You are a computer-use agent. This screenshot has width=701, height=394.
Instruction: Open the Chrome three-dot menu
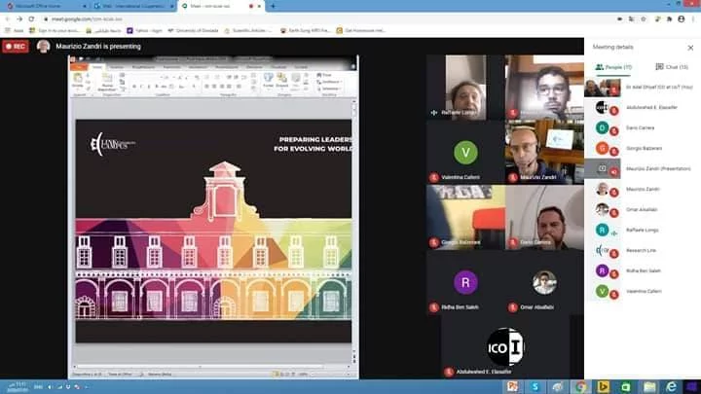[693, 18]
